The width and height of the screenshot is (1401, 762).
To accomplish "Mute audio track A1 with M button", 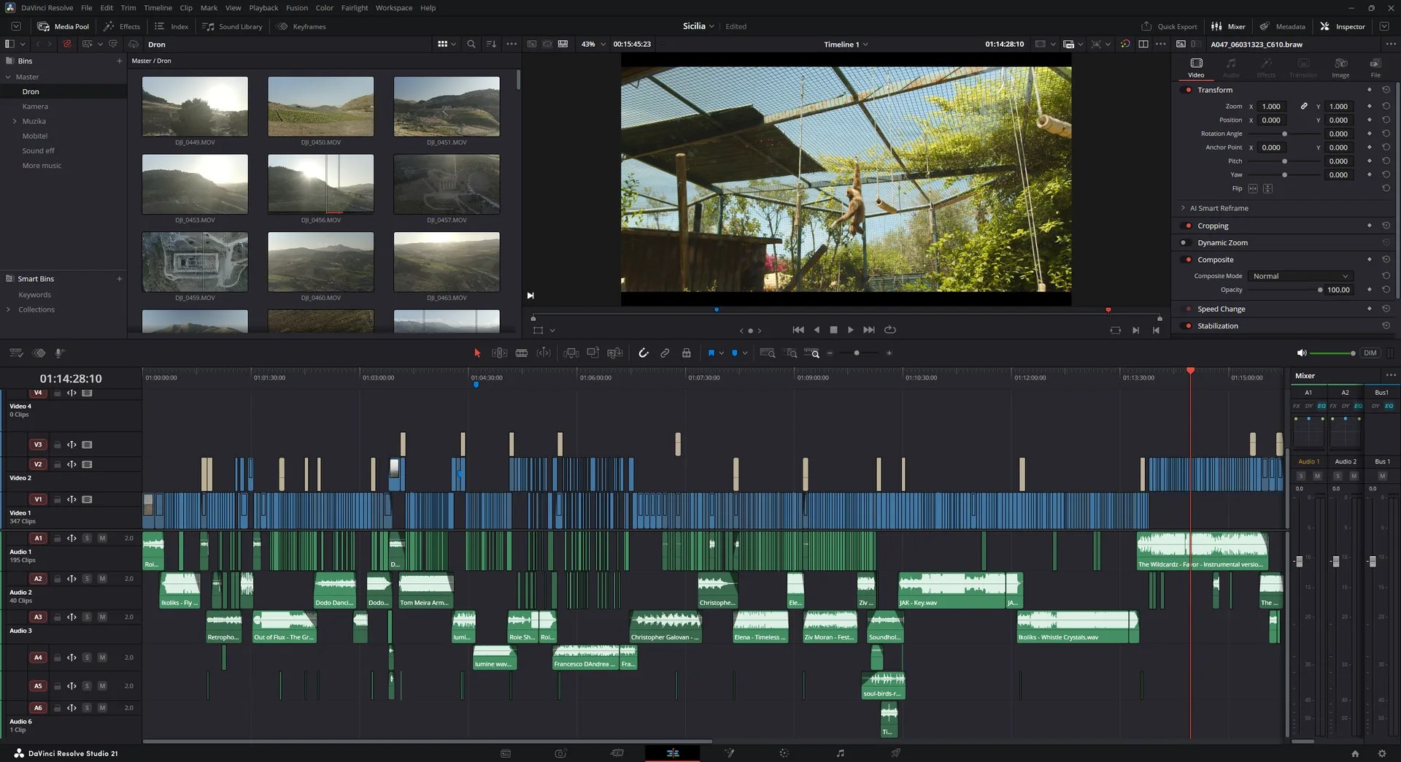I will pos(102,538).
